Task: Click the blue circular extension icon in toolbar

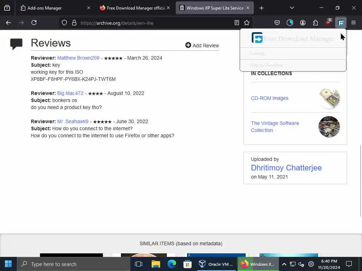Action: 290,23
